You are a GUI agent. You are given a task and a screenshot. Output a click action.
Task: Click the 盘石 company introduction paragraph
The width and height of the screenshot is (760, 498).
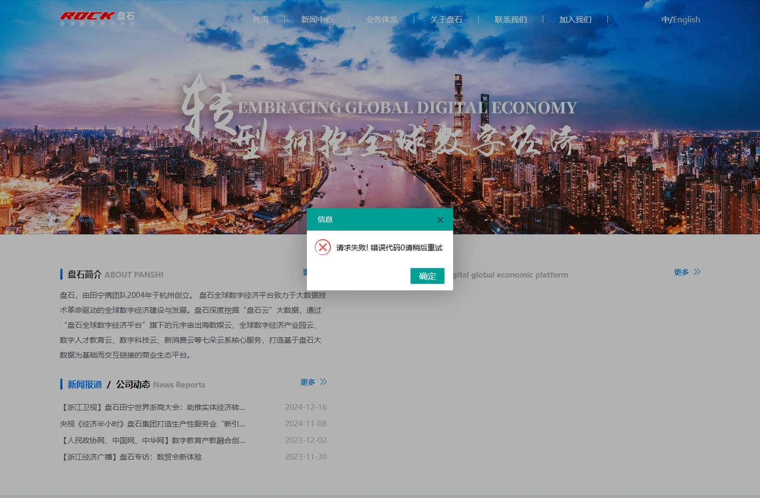click(193, 325)
